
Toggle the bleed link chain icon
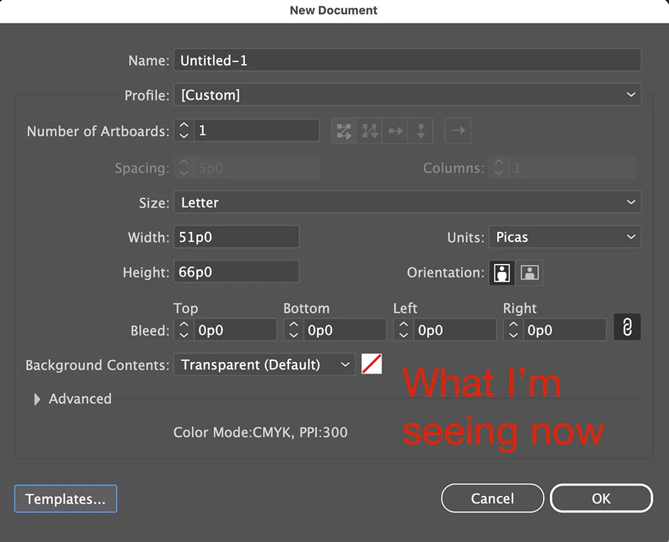tap(628, 327)
